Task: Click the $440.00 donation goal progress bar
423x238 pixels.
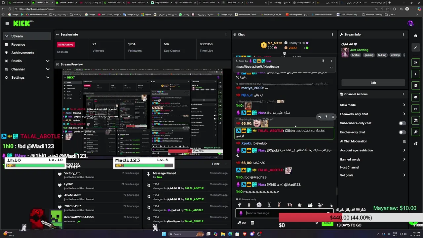Action: [x=351, y=218]
